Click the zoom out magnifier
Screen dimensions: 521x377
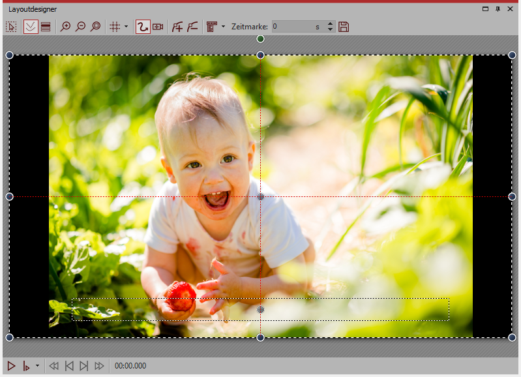[80, 27]
